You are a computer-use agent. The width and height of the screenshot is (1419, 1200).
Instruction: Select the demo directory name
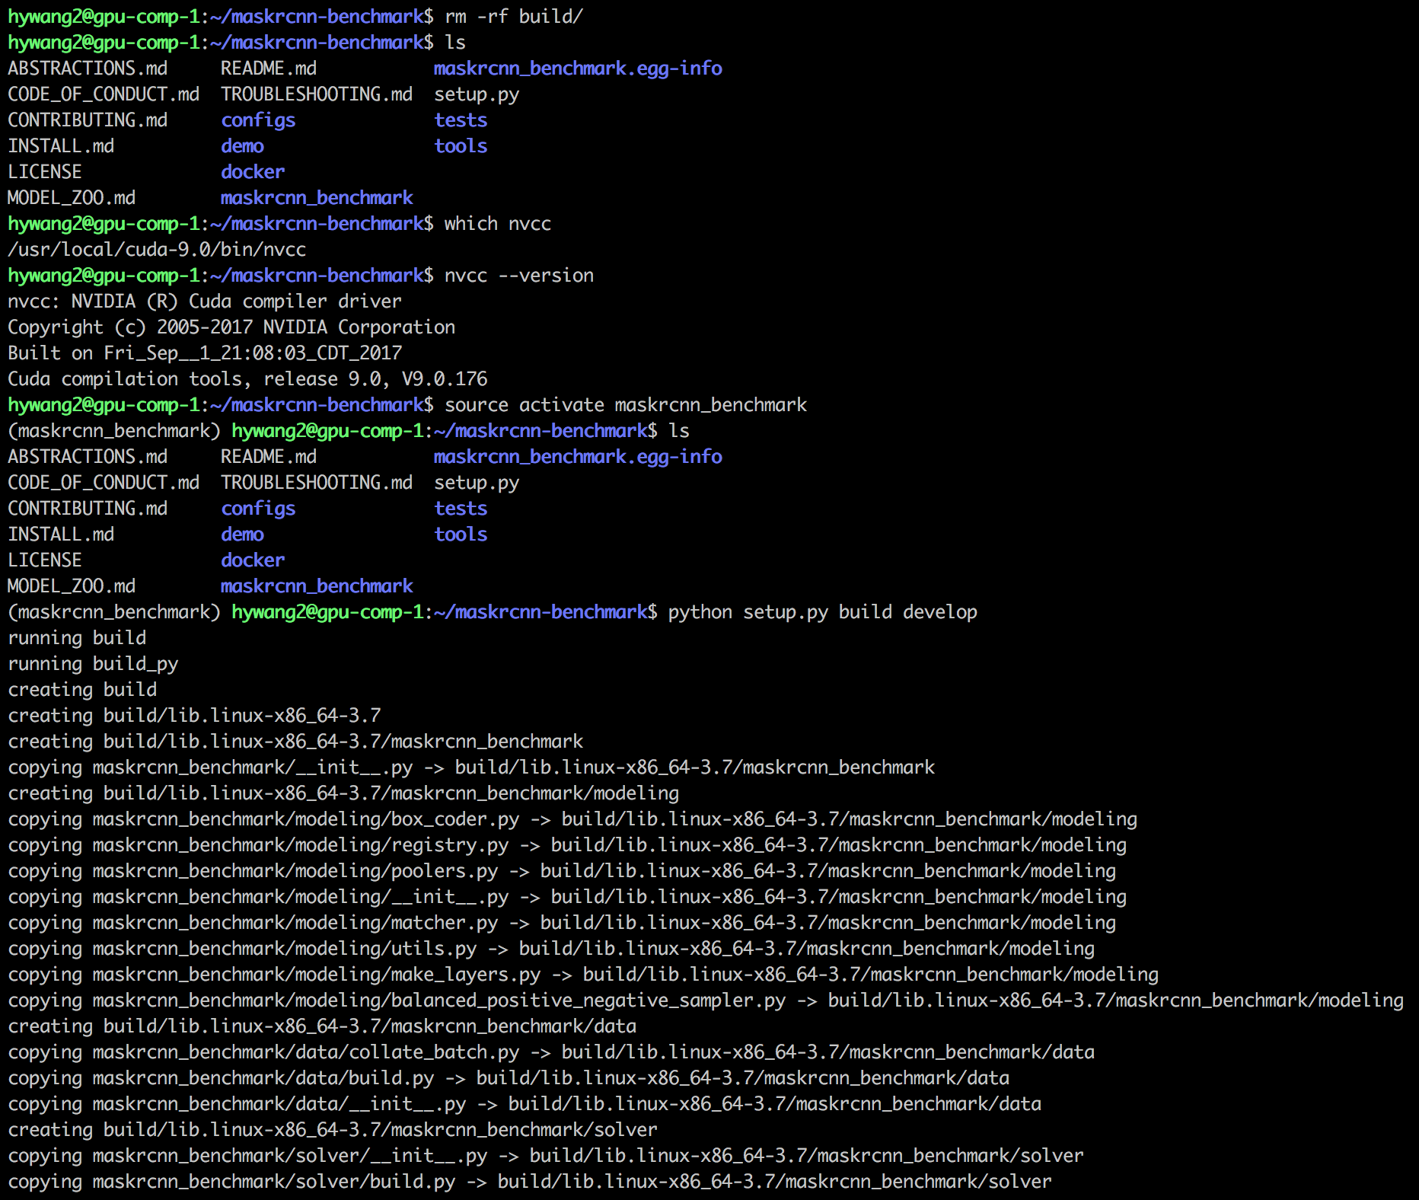tap(242, 145)
